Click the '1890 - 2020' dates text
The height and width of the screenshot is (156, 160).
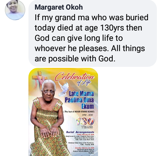click(88, 115)
